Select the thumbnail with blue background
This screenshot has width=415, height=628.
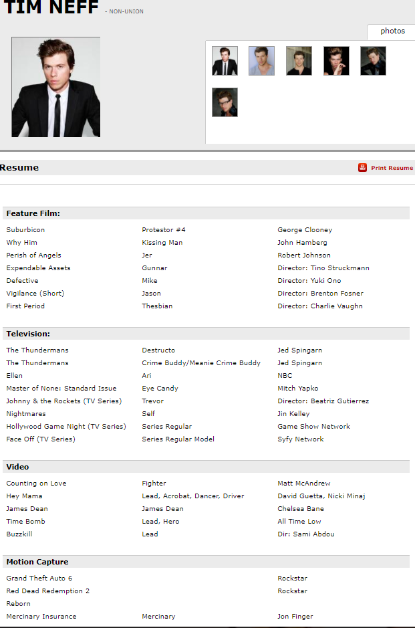coord(262,61)
